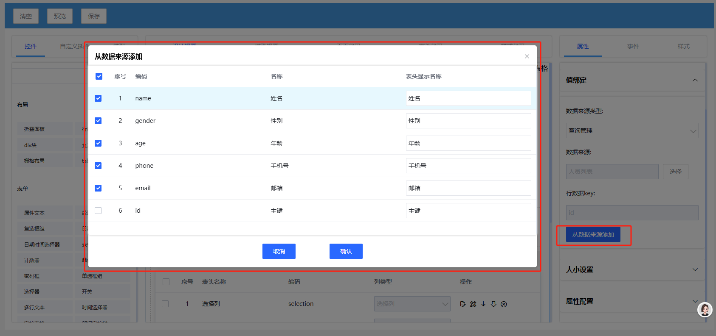
Task: Open the 查询管理 data source type dropdown
Action: pos(632,131)
